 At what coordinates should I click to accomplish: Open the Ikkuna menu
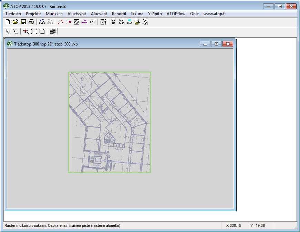point(137,14)
